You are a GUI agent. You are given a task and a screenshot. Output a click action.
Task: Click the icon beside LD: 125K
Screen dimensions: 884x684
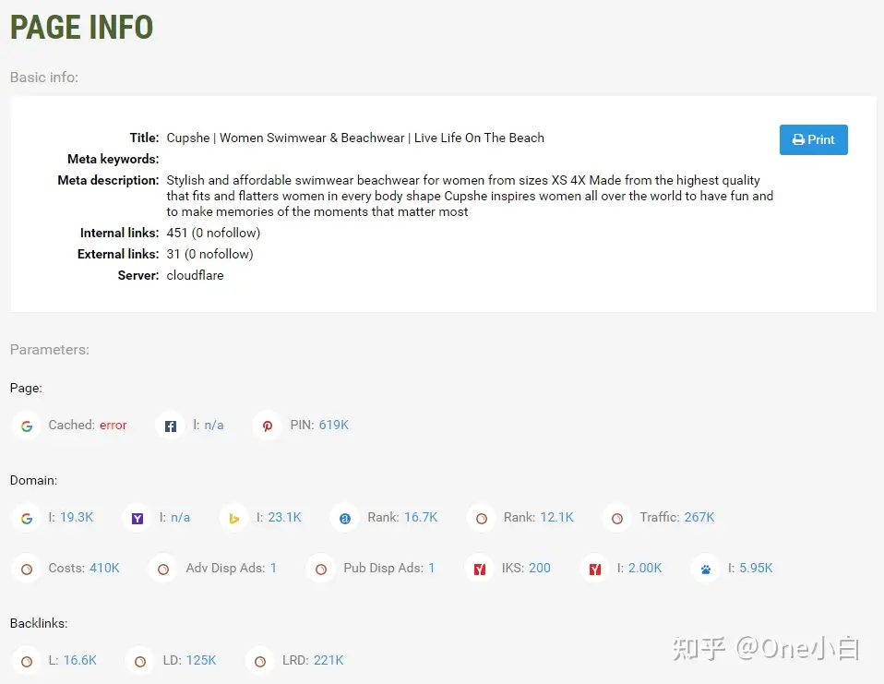(x=140, y=662)
